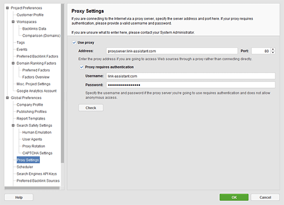The width and height of the screenshot is (284, 205).
Task: Select Global Preferences label
Action: click(x=26, y=98)
